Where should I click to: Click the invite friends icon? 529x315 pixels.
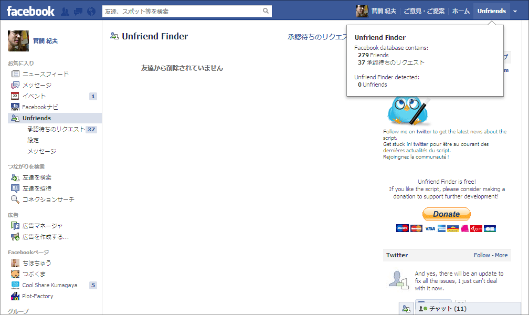[15, 188]
